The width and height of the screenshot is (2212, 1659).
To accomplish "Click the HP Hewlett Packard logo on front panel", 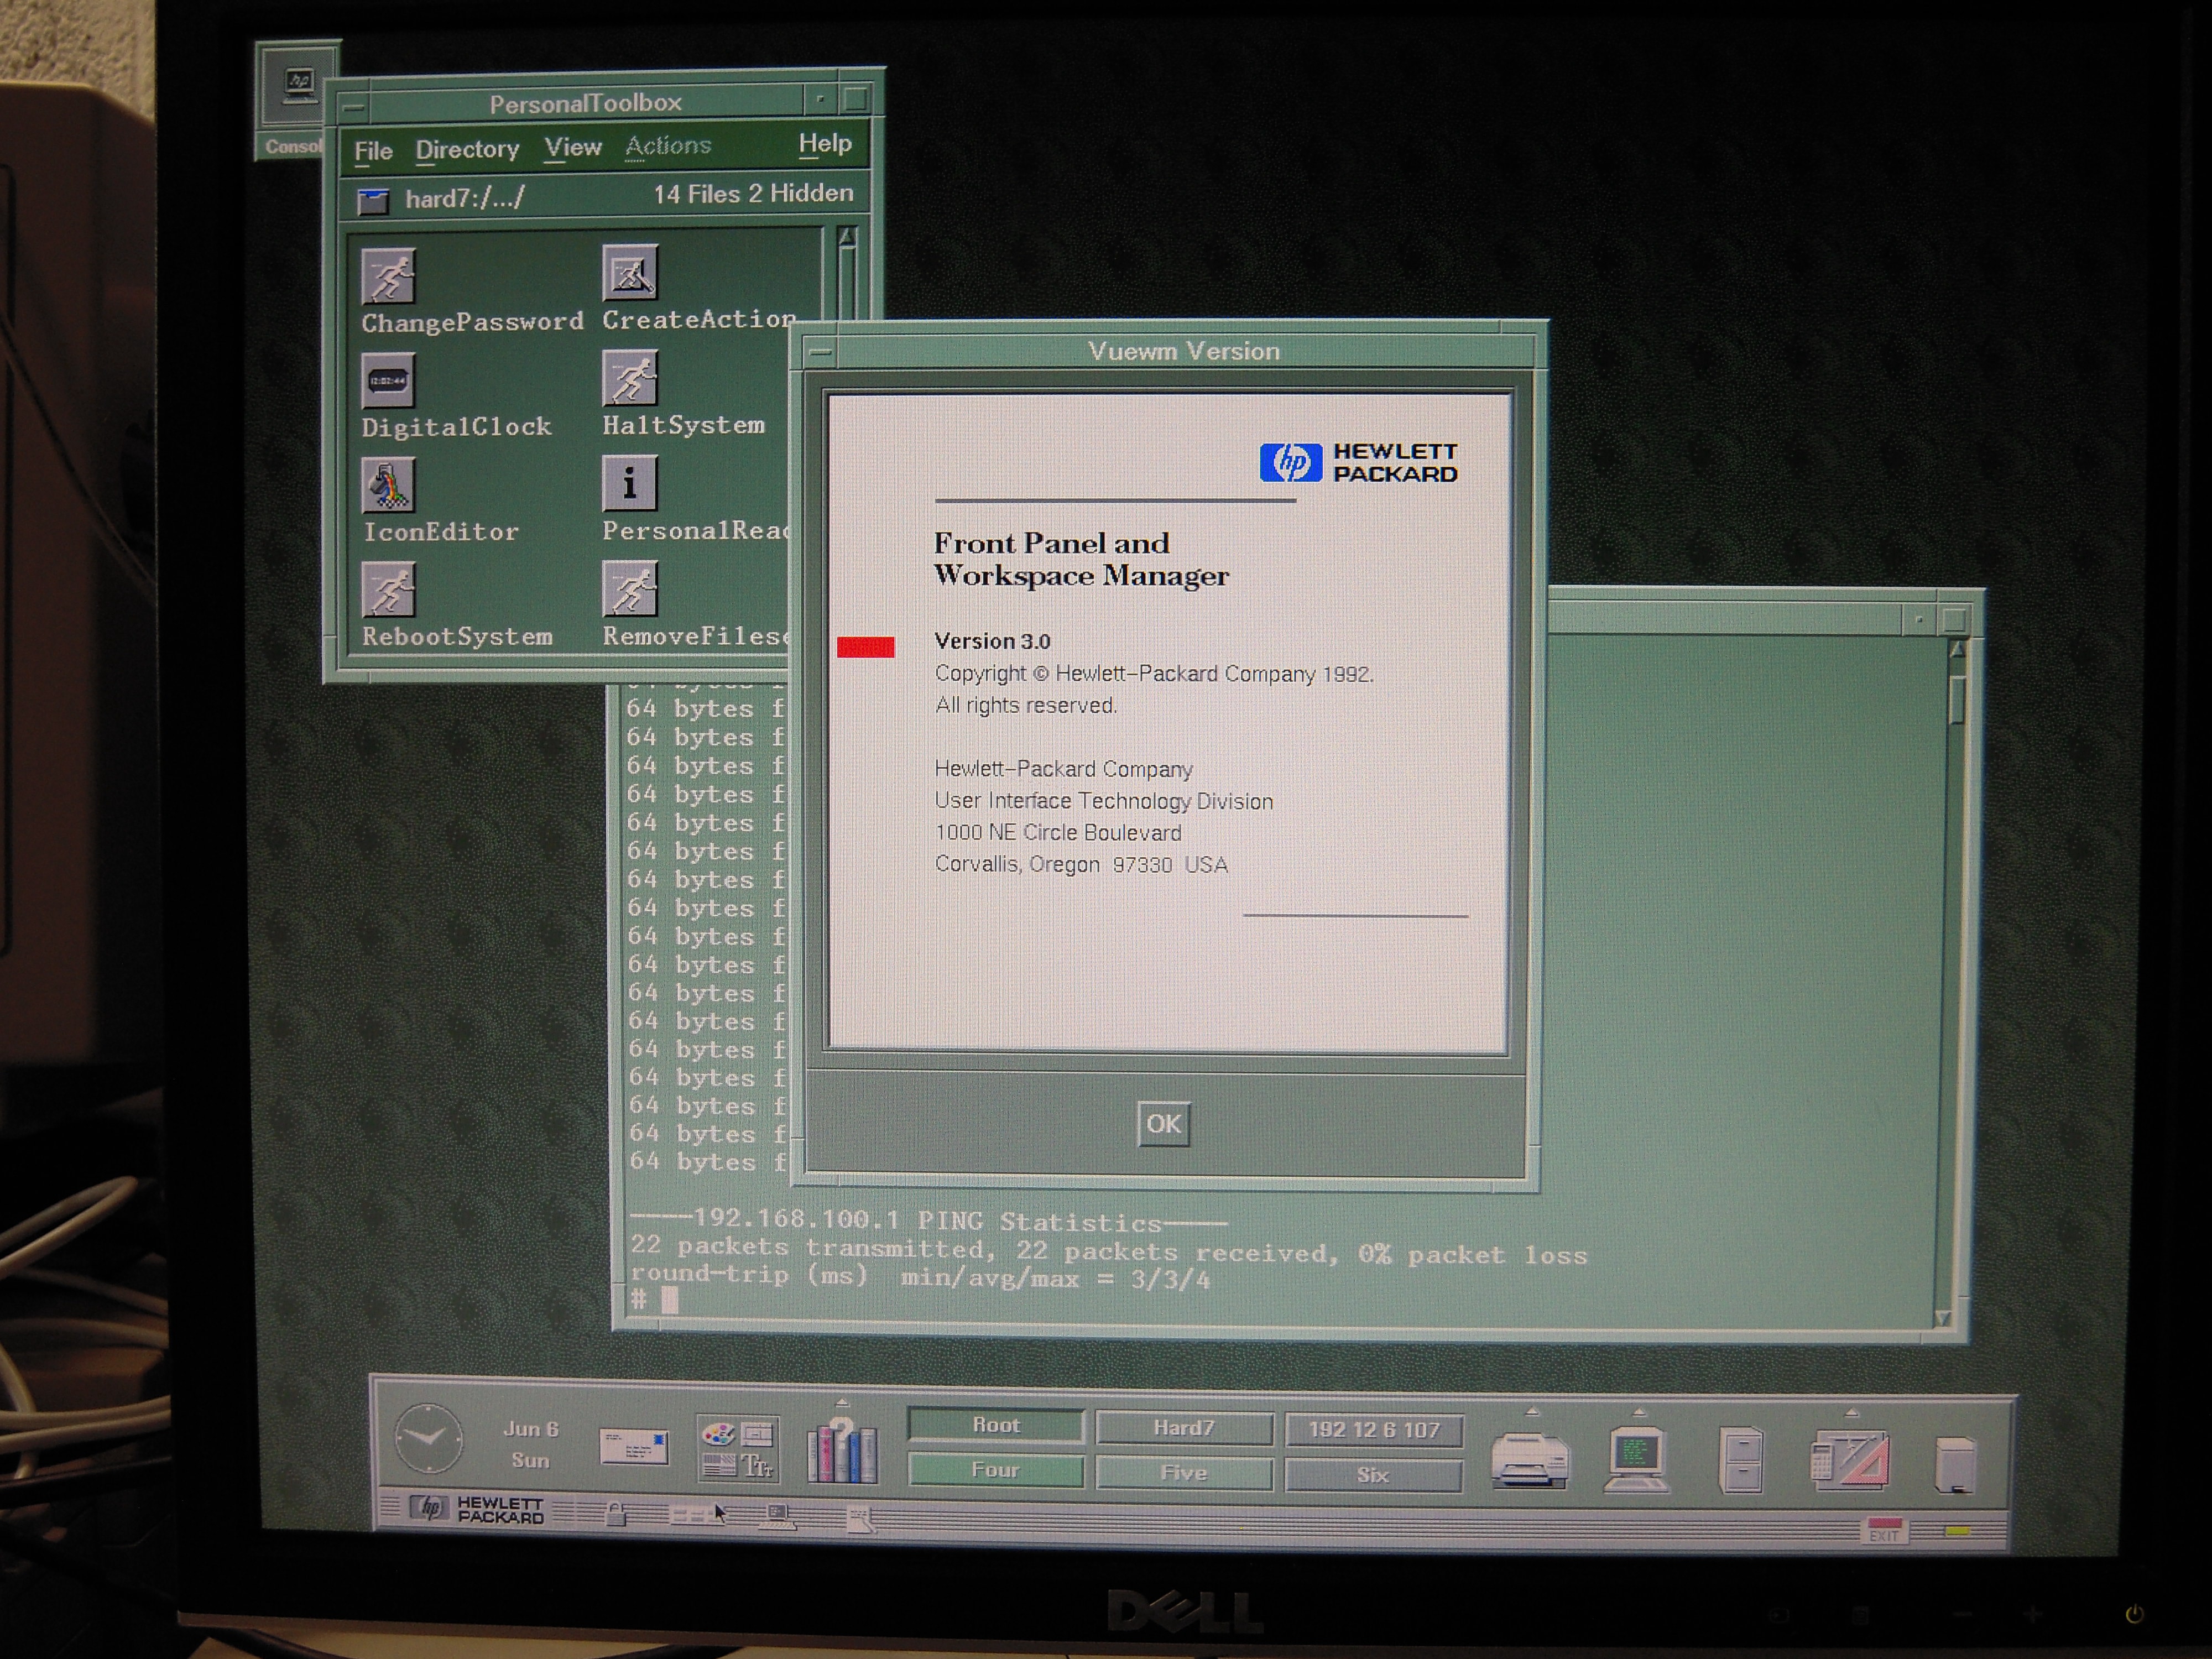I will 478,1509.
